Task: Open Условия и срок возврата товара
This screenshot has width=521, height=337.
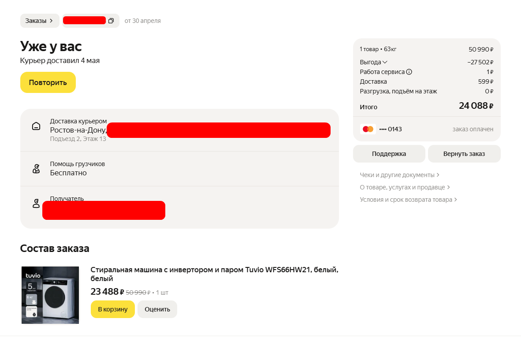Action: click(x=408, y=200)
